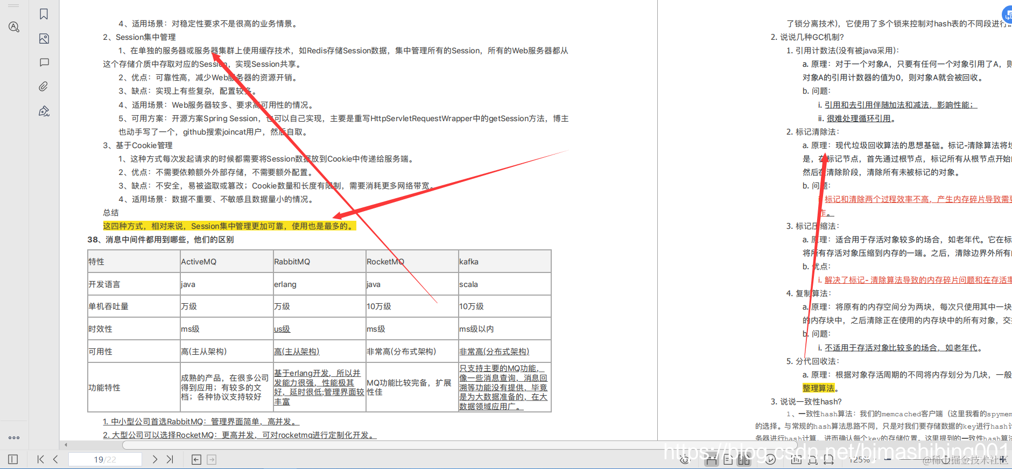Screen dimensions: 1012x469
Task: Click '大型公司可以选择RocketMQ' underlined line
Action: [240, 435]
